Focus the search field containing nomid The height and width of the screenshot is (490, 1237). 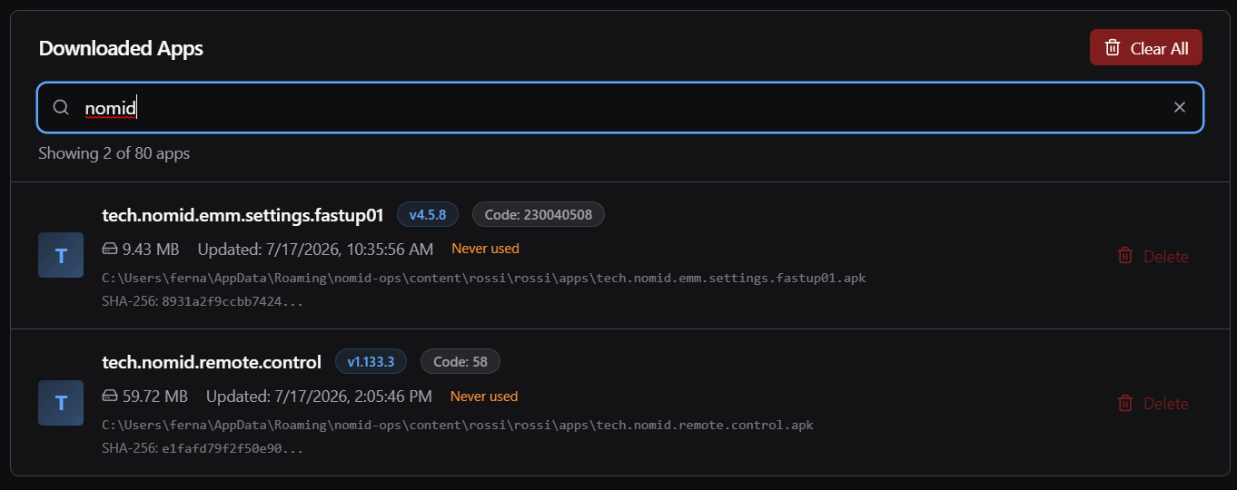click(x=619, y=108)
